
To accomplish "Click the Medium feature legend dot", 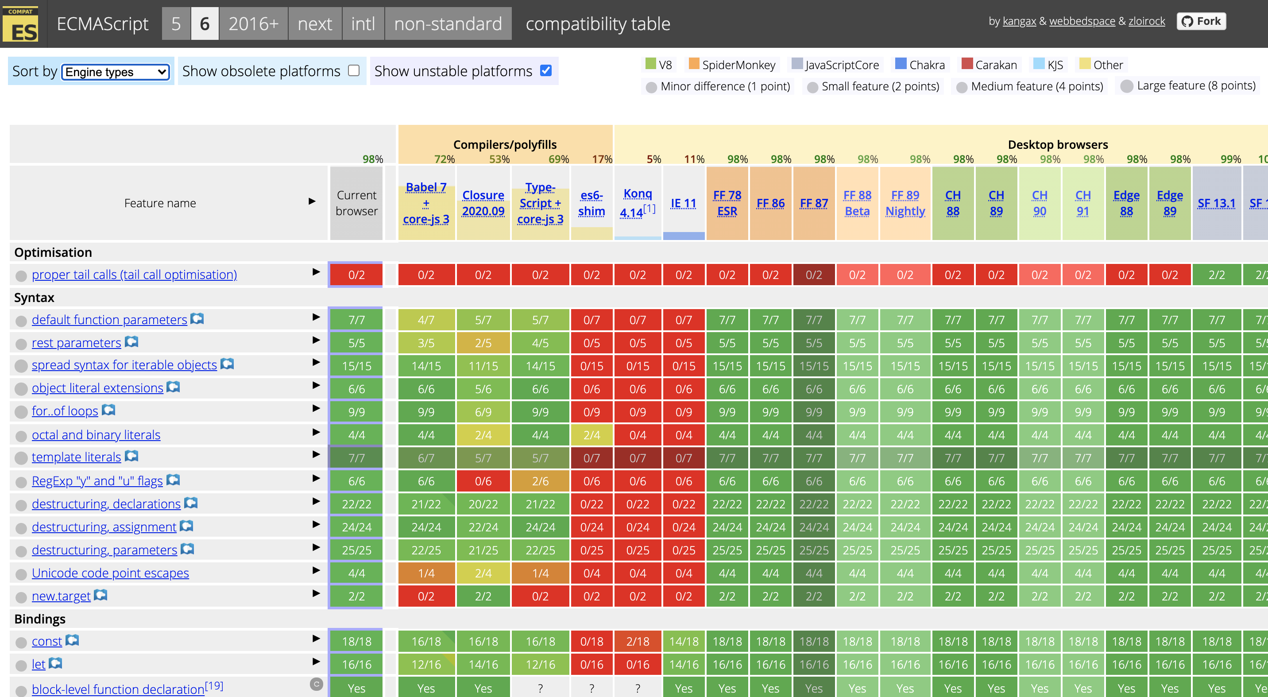I will 961,87.
